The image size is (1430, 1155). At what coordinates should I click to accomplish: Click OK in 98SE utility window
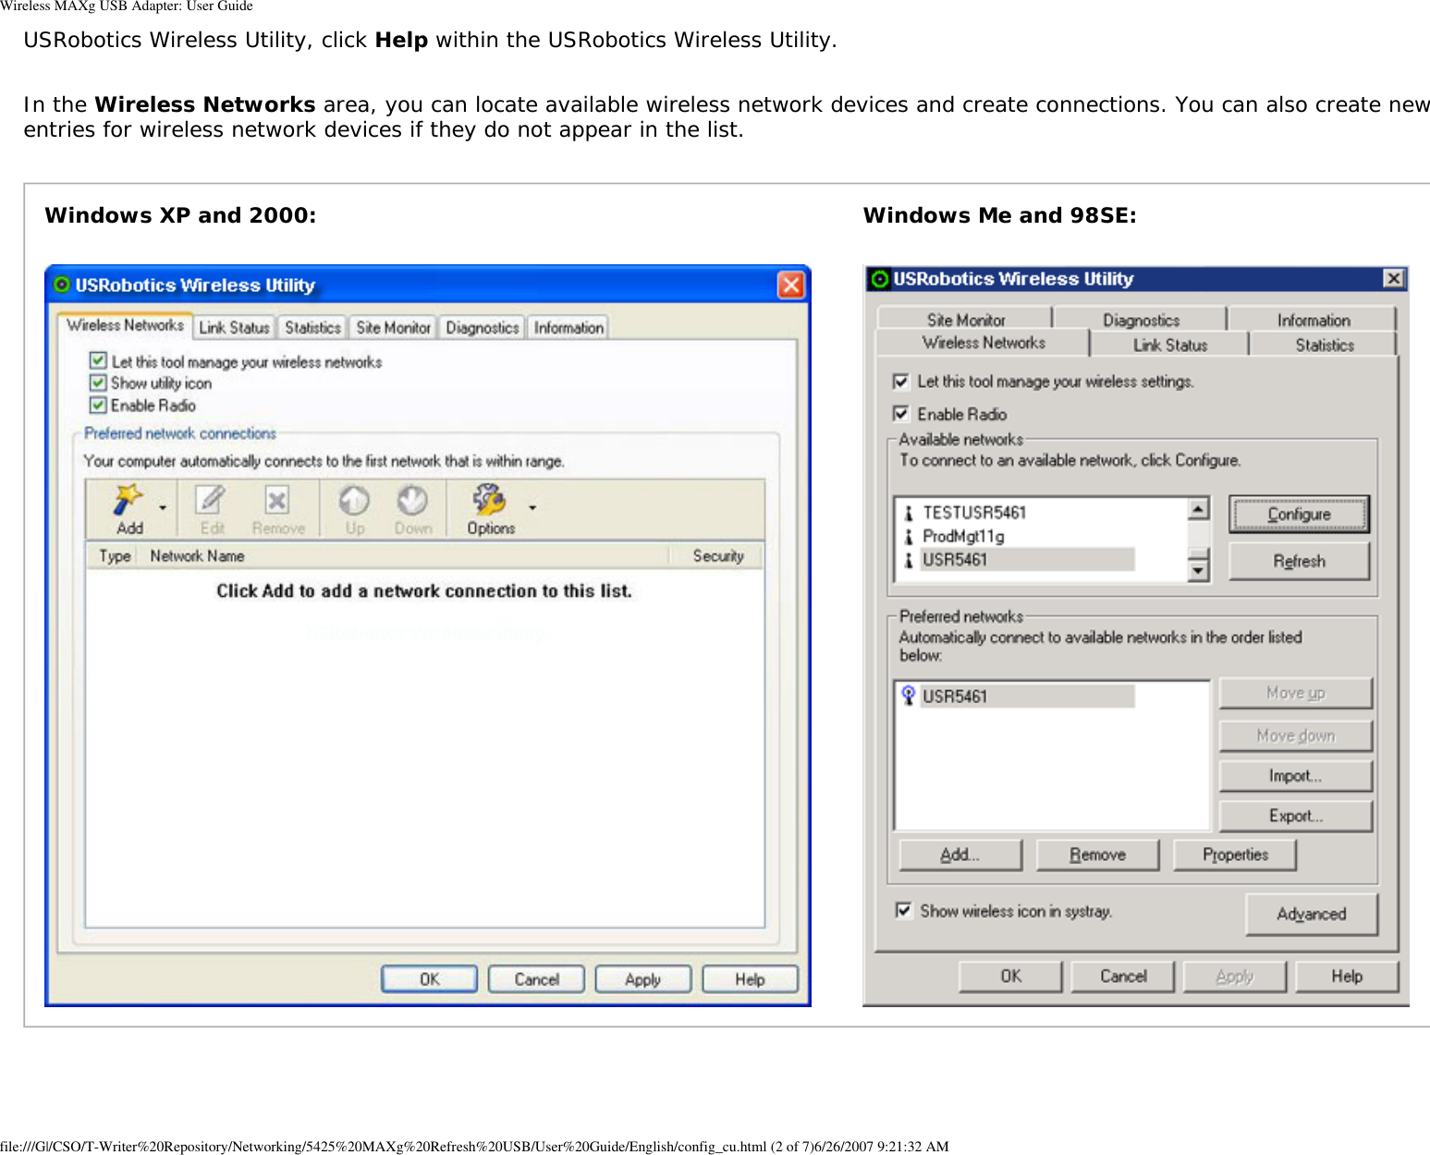1010,976
